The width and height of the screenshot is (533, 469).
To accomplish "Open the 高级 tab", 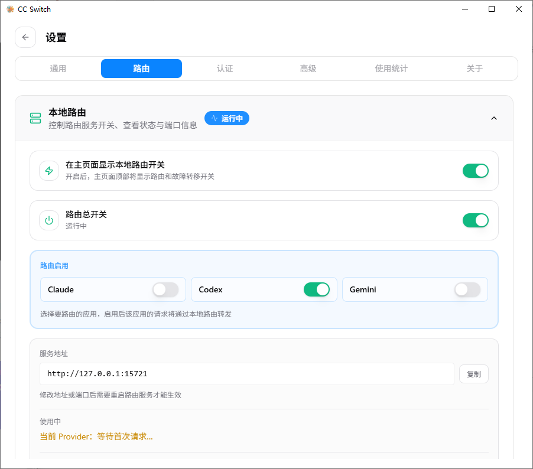I will [x=308, y=69].
